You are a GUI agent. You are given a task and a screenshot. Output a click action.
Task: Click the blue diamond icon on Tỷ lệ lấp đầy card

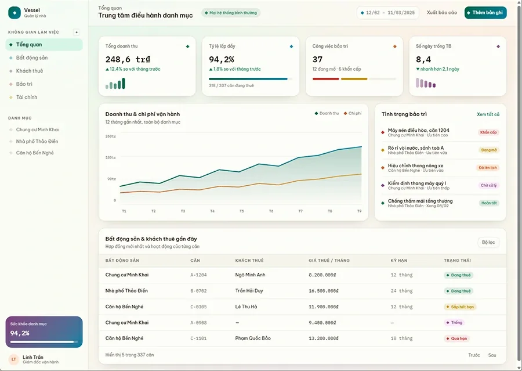click(291, 46)
